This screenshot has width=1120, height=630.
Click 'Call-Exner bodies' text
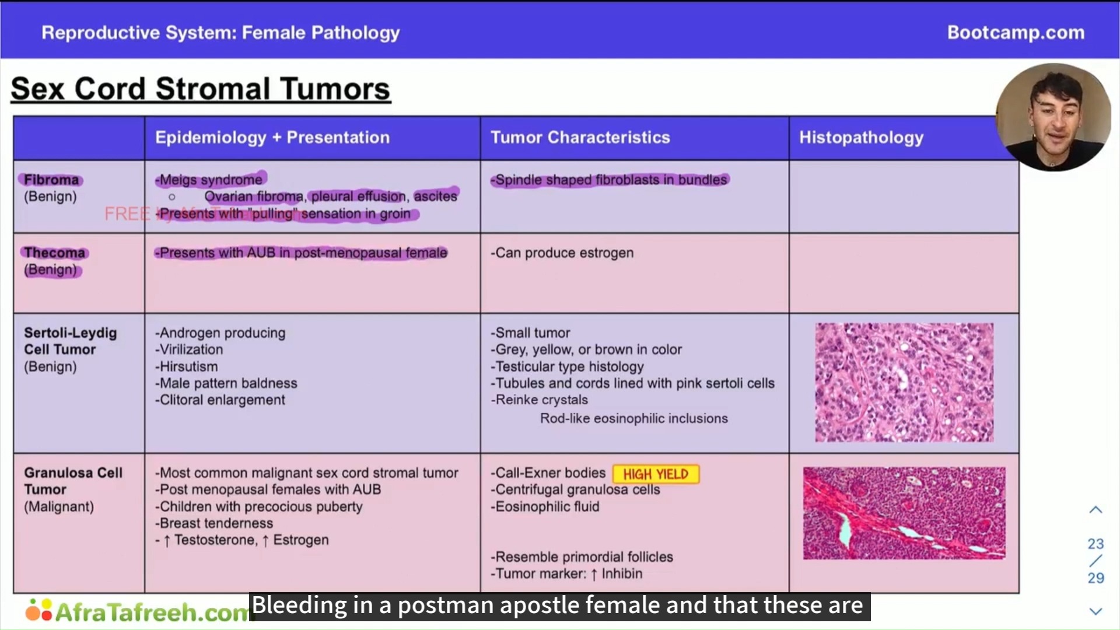(548, 473)
